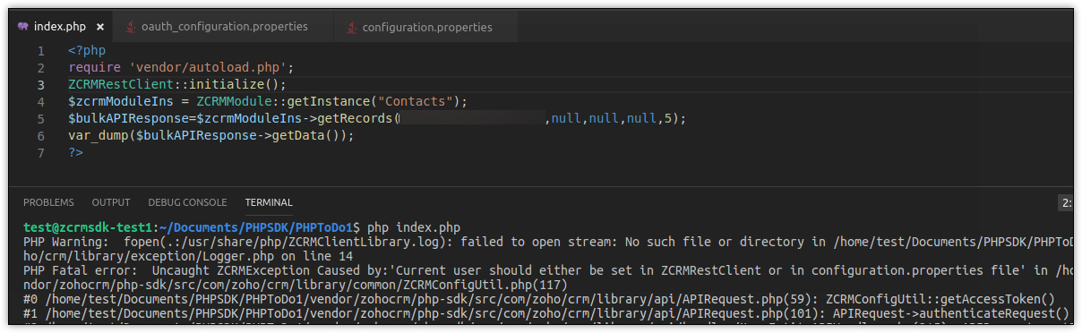Open the DEBUG CONSOLE panel

coord(187,202)
